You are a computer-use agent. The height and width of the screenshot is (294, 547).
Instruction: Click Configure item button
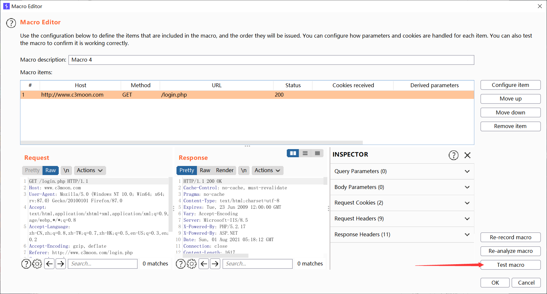click(x=510, y=85)
